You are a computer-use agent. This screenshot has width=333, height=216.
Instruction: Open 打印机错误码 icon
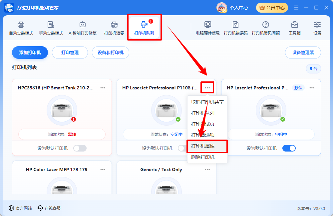coord(235,28)
